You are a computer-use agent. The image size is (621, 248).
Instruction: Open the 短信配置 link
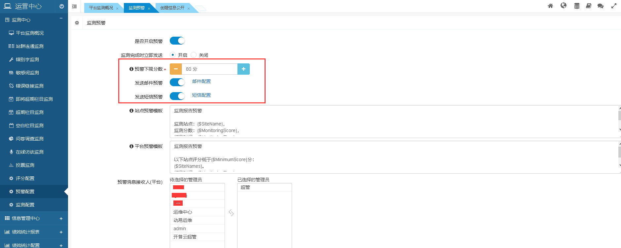click(201, 95)
